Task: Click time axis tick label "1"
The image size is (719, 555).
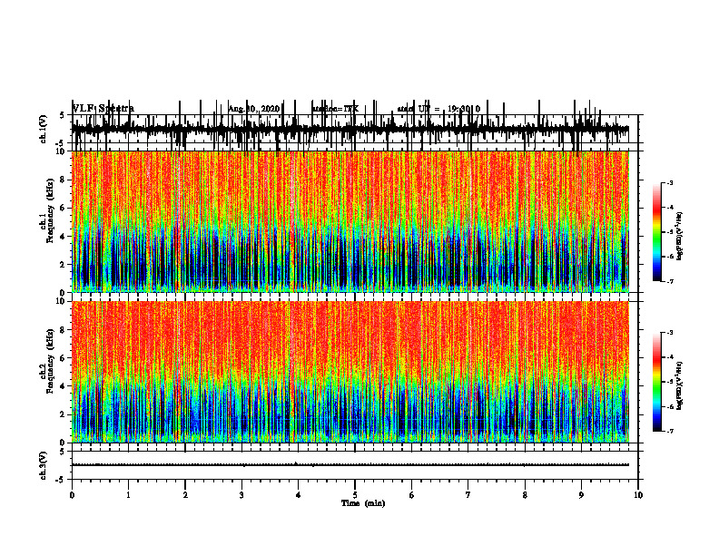Action: pyautogui.click(x=128, y=495)
